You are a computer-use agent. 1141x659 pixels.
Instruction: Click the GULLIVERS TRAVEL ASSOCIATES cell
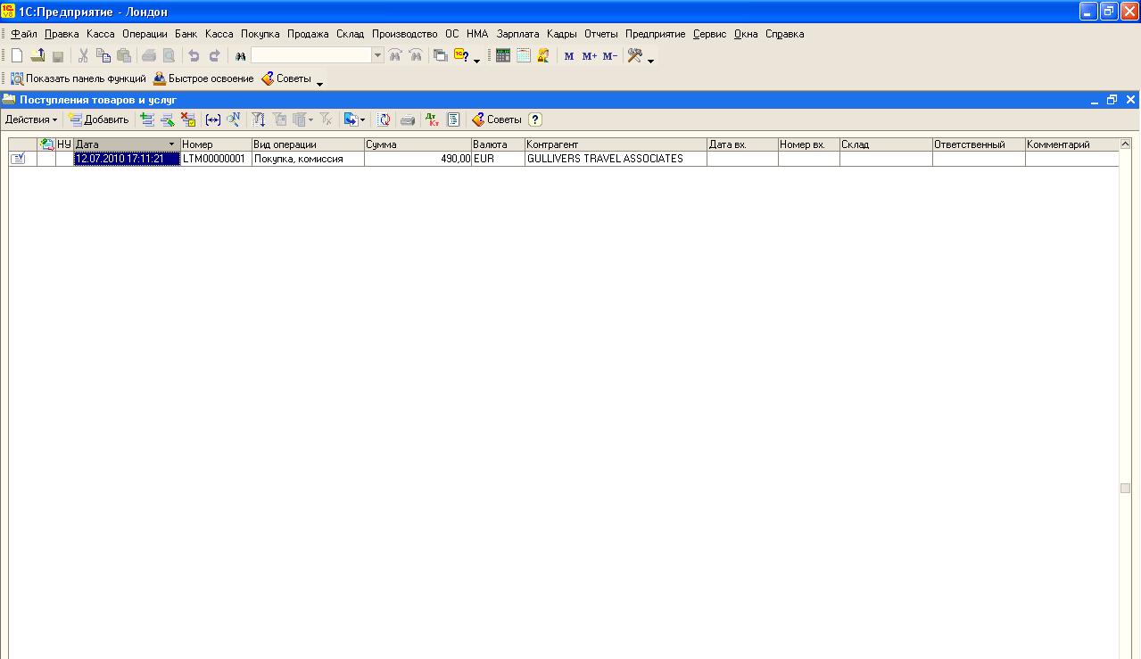[616, 159]
